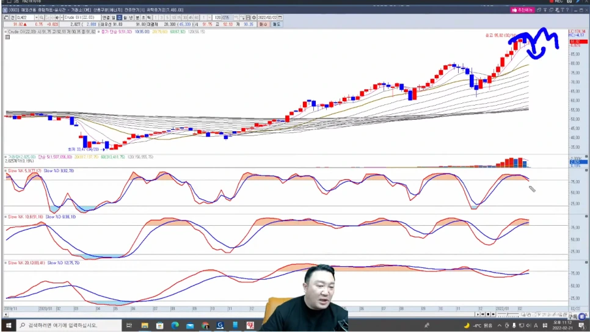Screen dimensions: 590x332
Task: Click the T text icon in title bar
Action: click(563, 10)
